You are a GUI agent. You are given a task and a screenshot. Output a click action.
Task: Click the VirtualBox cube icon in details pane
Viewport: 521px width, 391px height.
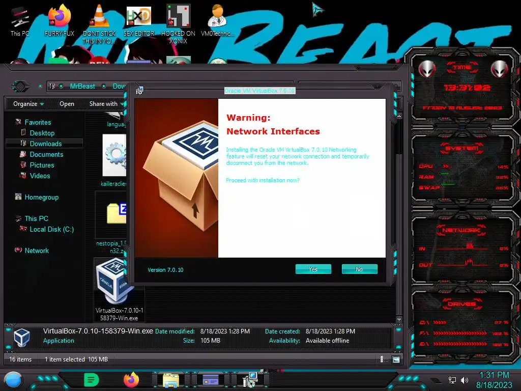click(x=22, y=337)
